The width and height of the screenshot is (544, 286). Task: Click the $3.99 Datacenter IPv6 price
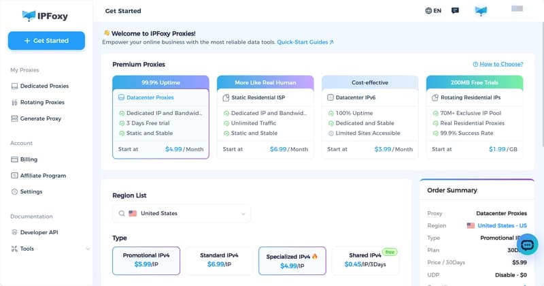pos(383,149)
